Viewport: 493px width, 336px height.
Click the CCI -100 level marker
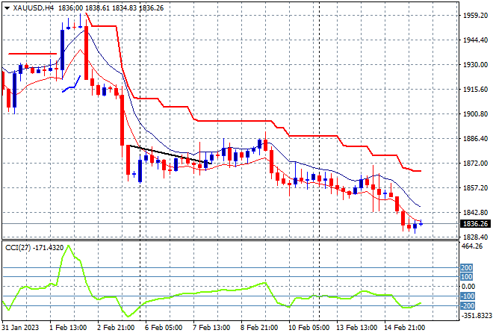(x=467, y=296)
